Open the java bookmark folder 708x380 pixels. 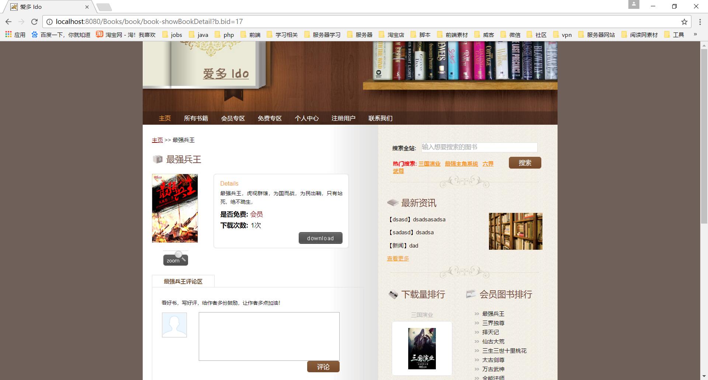(x=198, y=35)
